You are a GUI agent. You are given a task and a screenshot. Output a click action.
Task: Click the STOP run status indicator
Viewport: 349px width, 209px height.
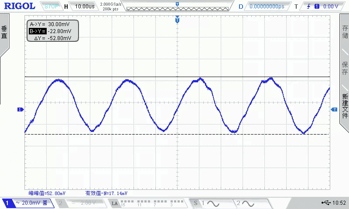coord(51,7)
